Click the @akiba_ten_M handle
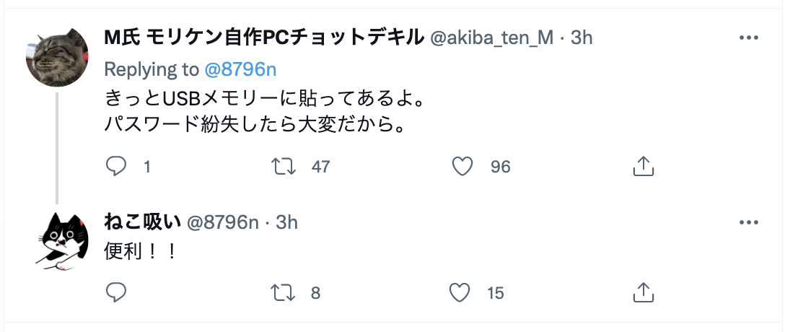This screenshot has height=332, width=798. click(x=494, y=38)
